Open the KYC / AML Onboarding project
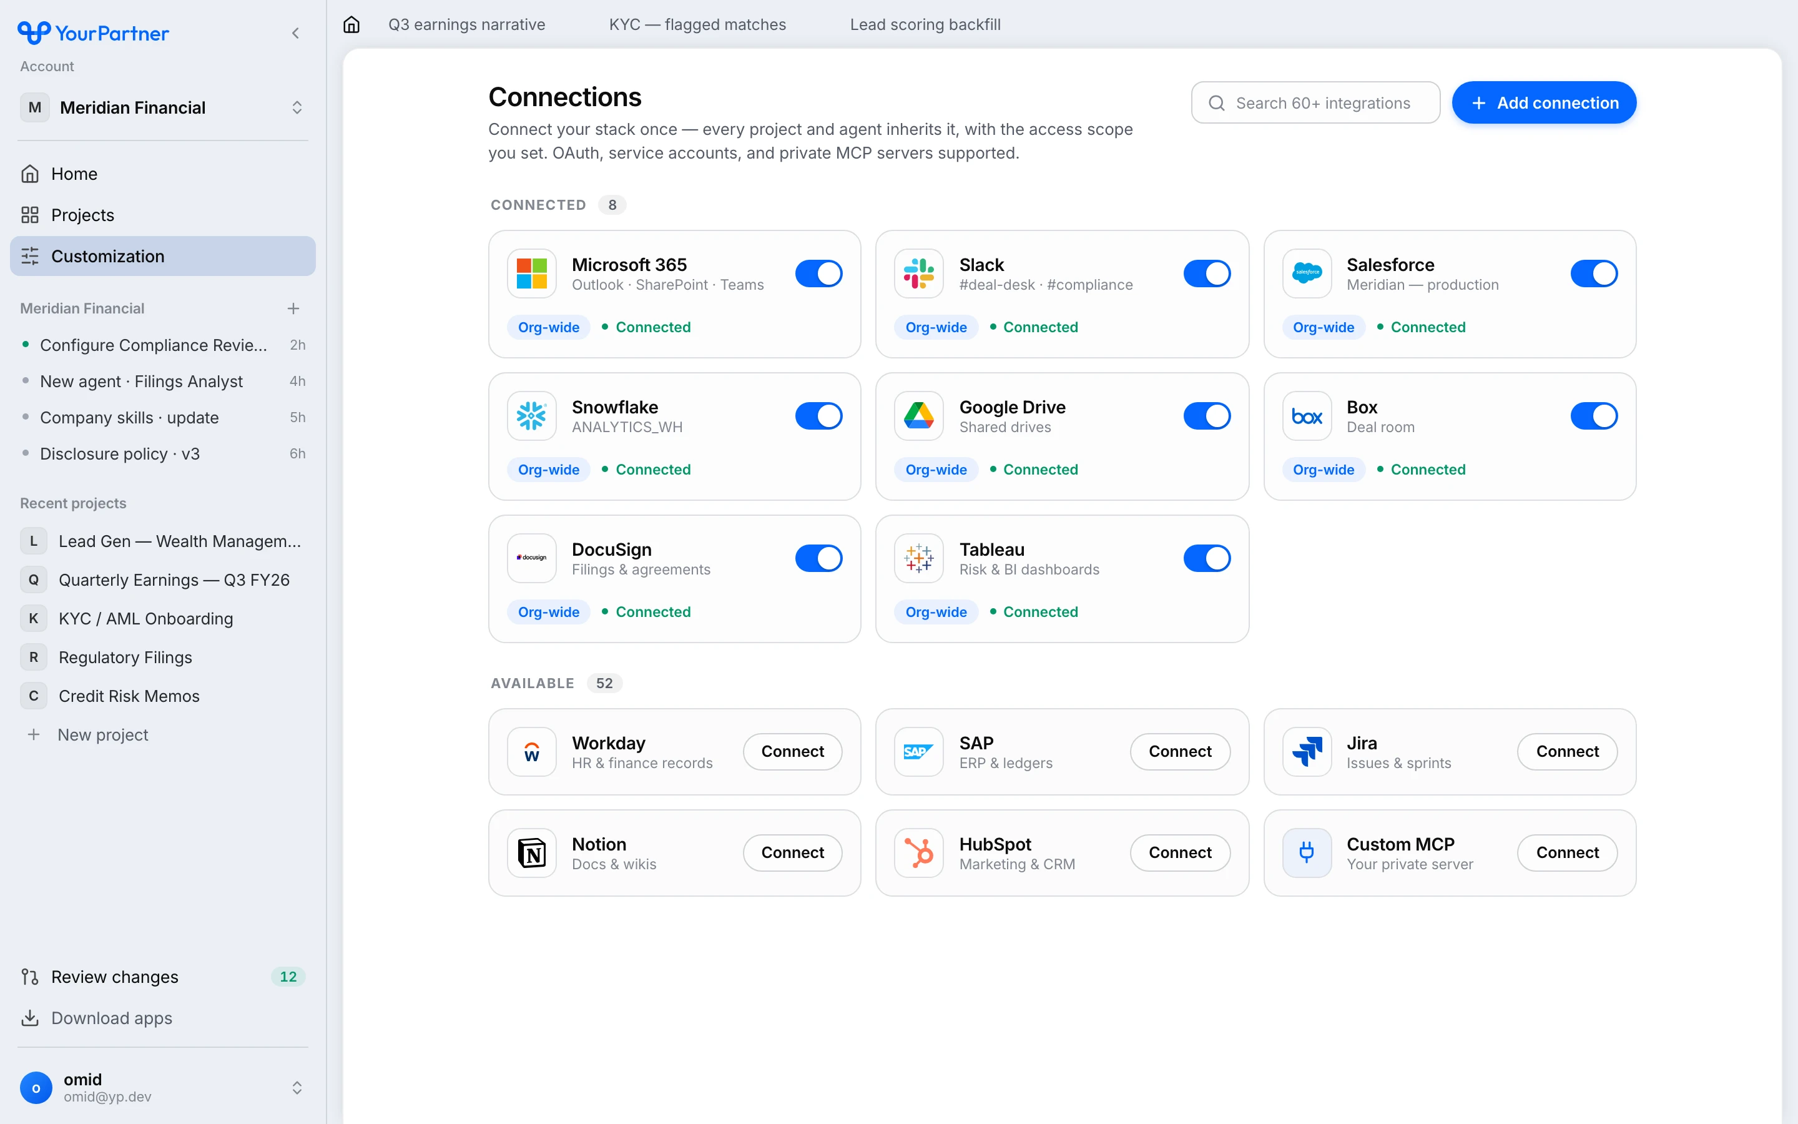 163,618
